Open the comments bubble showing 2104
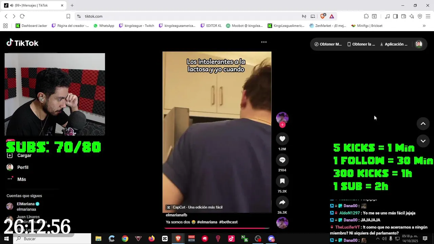 coord(282,160)
